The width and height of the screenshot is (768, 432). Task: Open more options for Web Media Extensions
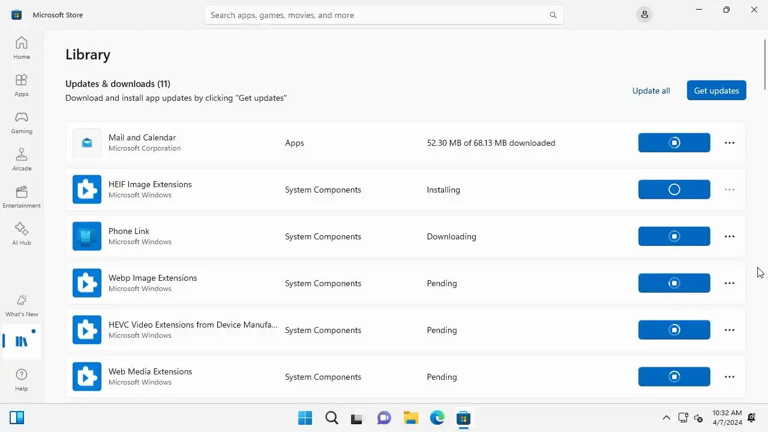coord(730,377)
